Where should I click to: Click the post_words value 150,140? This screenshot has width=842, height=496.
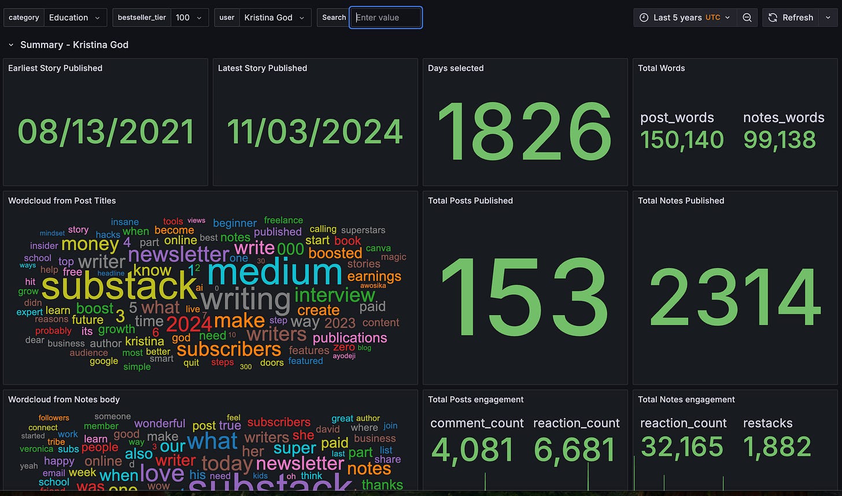coord(682,140)
